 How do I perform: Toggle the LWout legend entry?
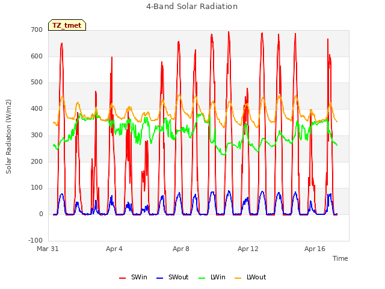(250, 277)
